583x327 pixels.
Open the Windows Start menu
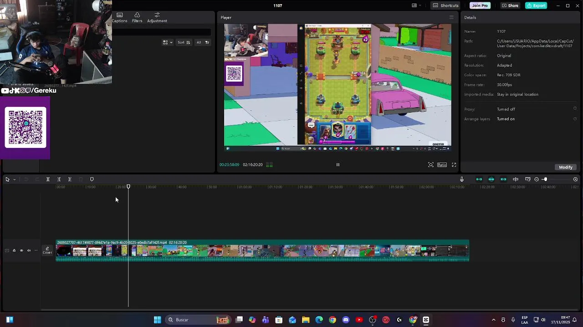coord(157,320)
